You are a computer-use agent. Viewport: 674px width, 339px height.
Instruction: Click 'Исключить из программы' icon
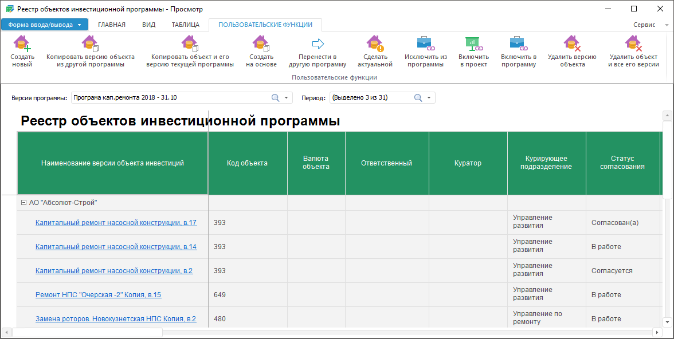pyautogui.click(x=425, y=44)
